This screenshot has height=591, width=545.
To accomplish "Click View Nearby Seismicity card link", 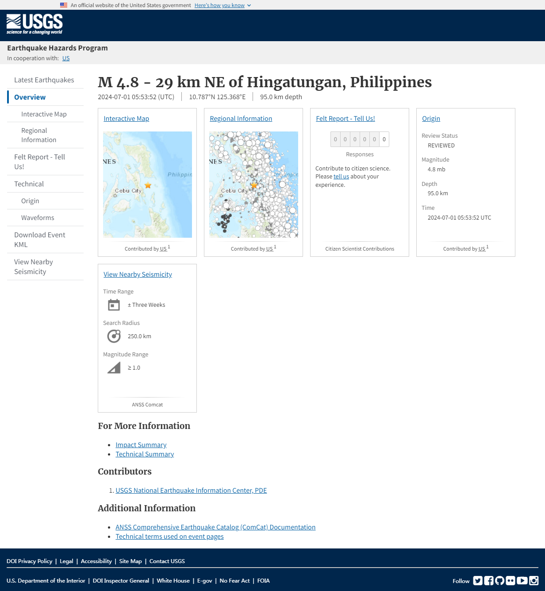I will tap(138, 274).
